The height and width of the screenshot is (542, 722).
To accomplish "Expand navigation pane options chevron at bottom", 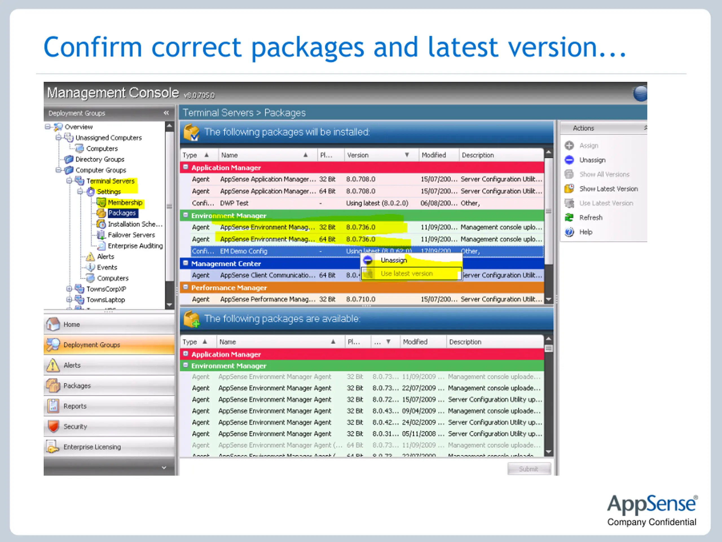I will click(164, 467).
